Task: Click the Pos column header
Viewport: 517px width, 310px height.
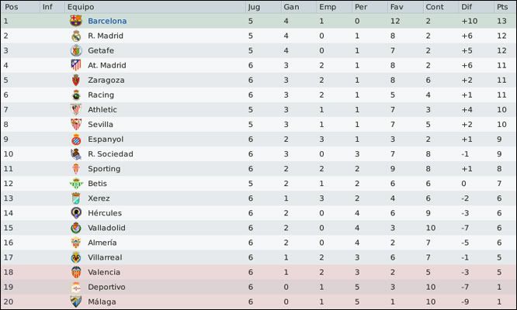Action: 11,7
